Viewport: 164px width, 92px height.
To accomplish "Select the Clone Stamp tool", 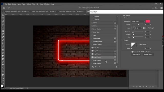I will [3, 43].
